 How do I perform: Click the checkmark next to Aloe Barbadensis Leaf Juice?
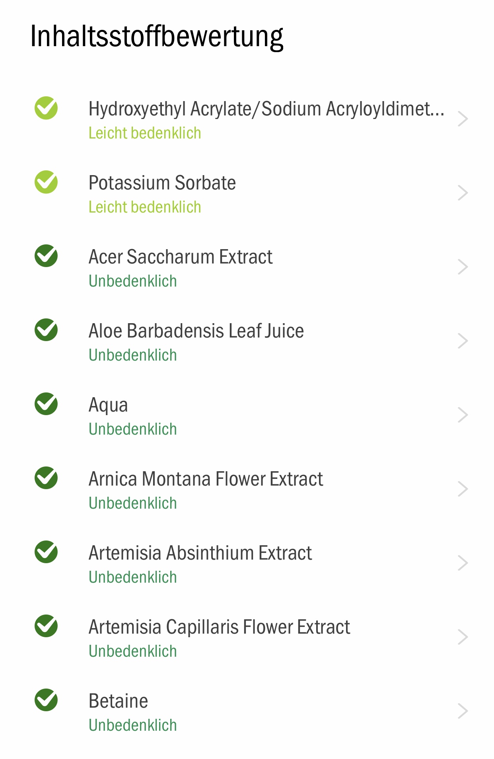[46, 330]
